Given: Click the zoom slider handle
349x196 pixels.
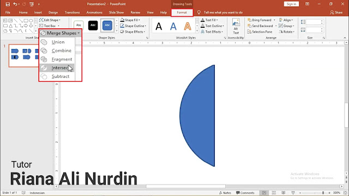Looking at the screenshot, I should pos(323,193).
